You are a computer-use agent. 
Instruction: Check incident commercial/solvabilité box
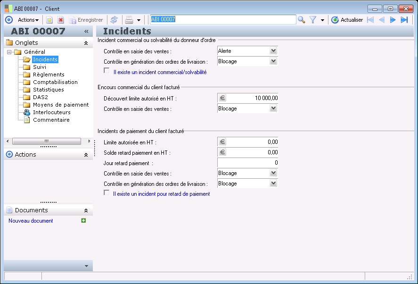point(107,70)
